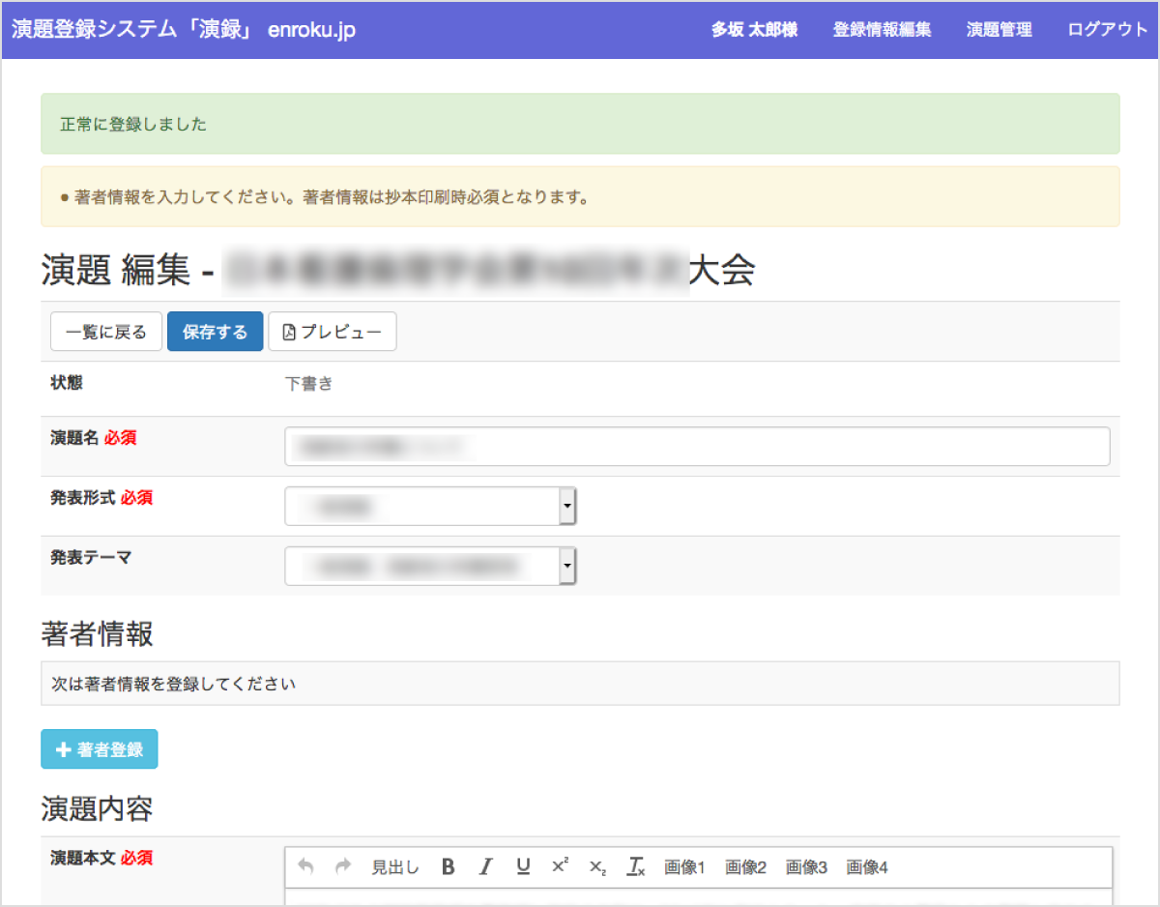The width and height of the screenshot is (1160, 907).
Task: Click the 演題名 text input field
Action: pos(697,447)
